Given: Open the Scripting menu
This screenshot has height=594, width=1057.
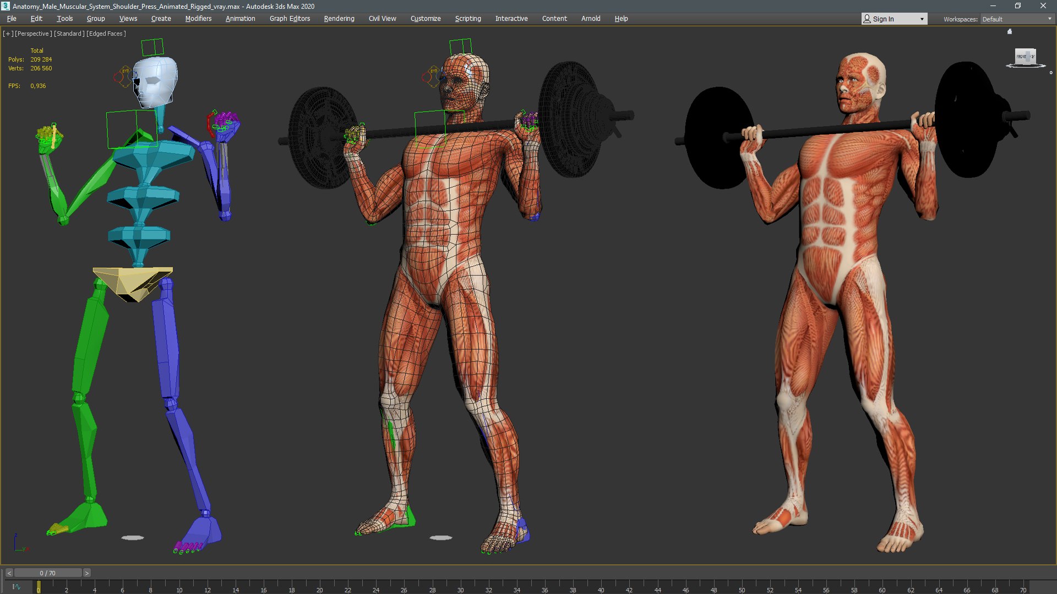Looking at the screenshot, I should (468, 19).
